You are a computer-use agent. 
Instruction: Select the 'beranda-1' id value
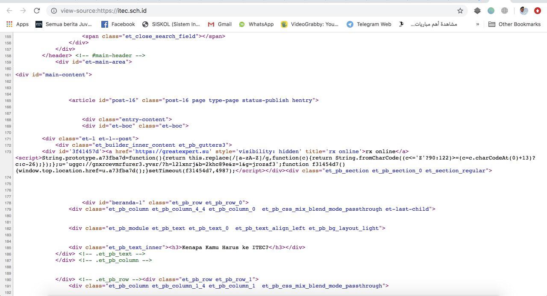pyautogui.click(x=127, y=203)
